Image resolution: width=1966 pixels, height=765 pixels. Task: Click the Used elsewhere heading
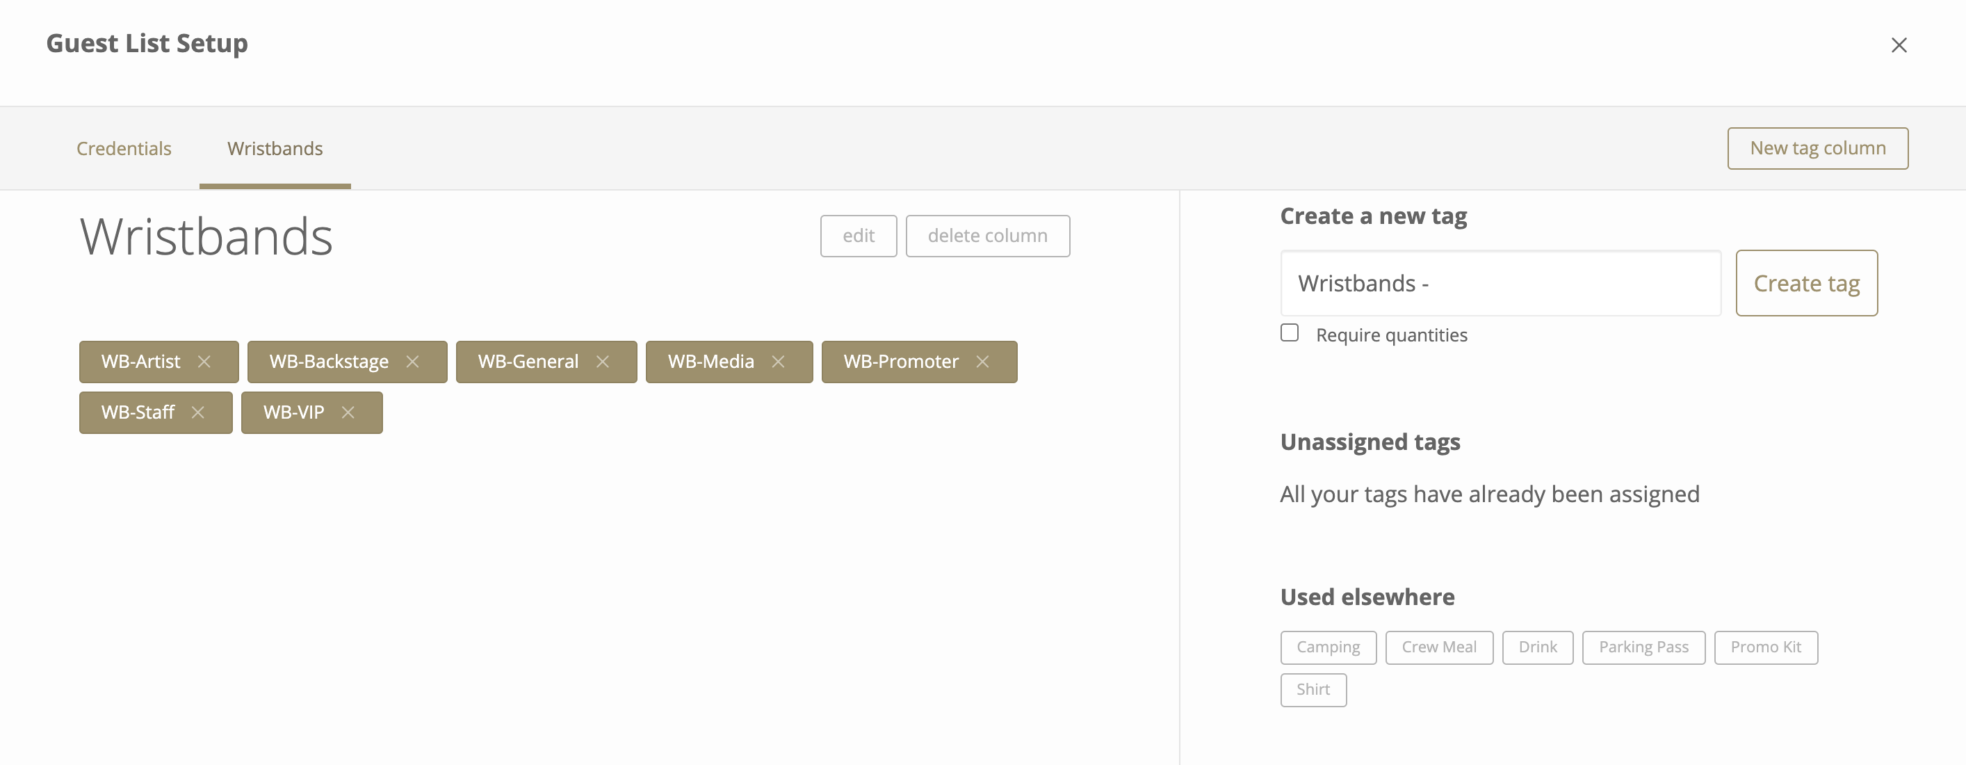(1367, 597)
